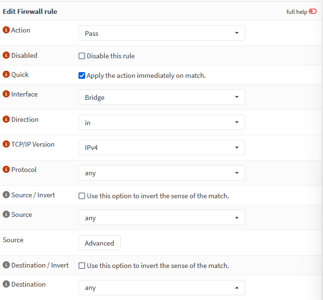This screenshot has height=300, width=323.
Task: Show help for the Quick option
Action: pyautogui.click(x=6, y=75)
